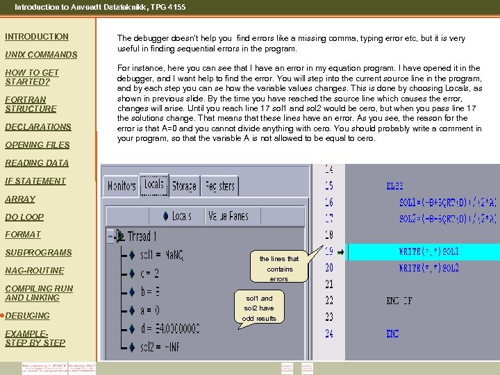Viewport: 500px width, 375px height.
Task: Open the EXAMPLE- STEP BY STEP link
Action: tap(35, 338)
